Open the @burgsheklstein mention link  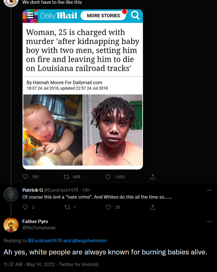90,241
